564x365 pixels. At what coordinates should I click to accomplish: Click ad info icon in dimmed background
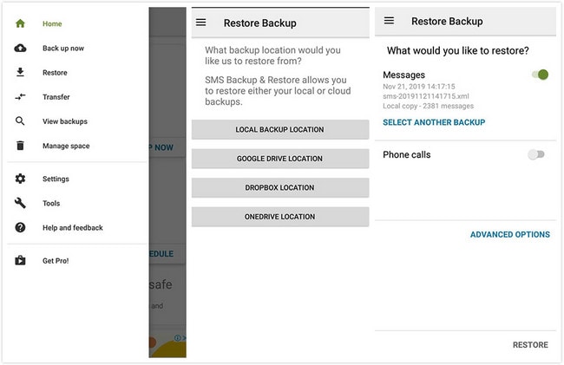tap(177, 338)
